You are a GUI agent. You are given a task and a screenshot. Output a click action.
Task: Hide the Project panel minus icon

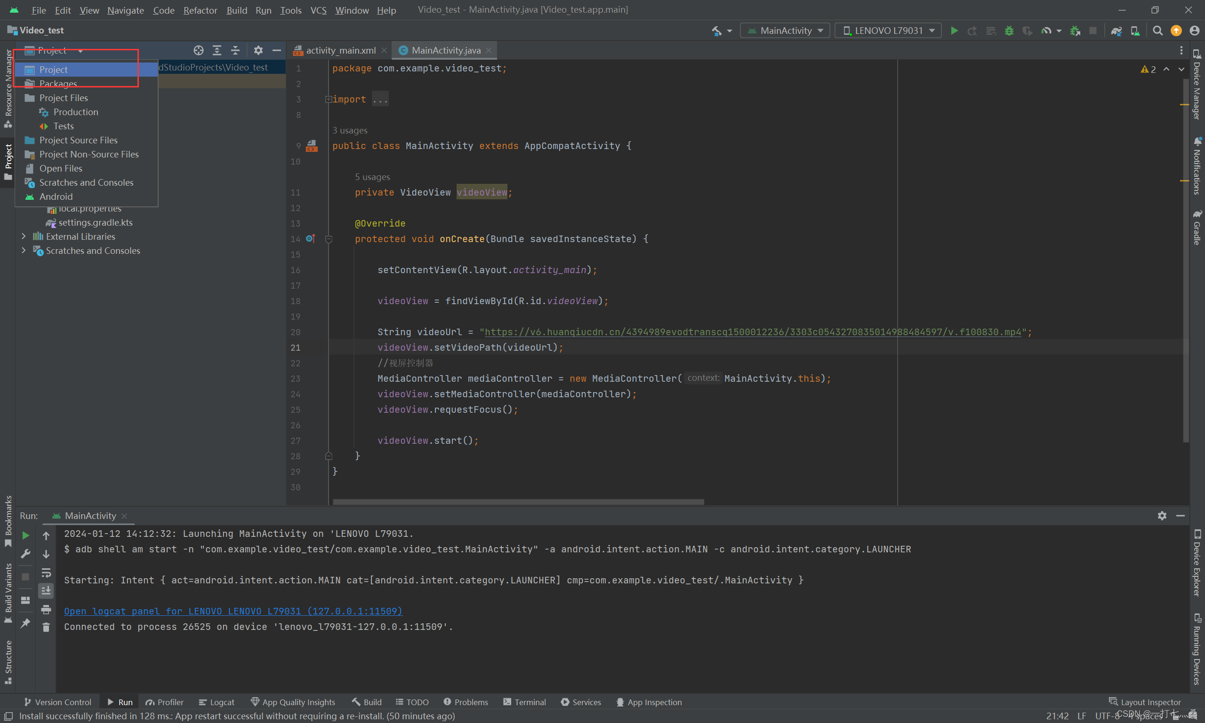pos(277,50)
